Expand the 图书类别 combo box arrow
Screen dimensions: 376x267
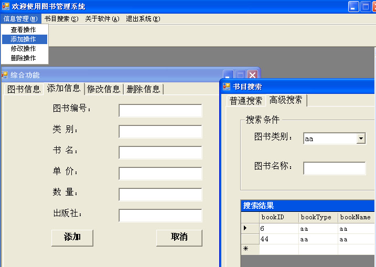point(361,138)
